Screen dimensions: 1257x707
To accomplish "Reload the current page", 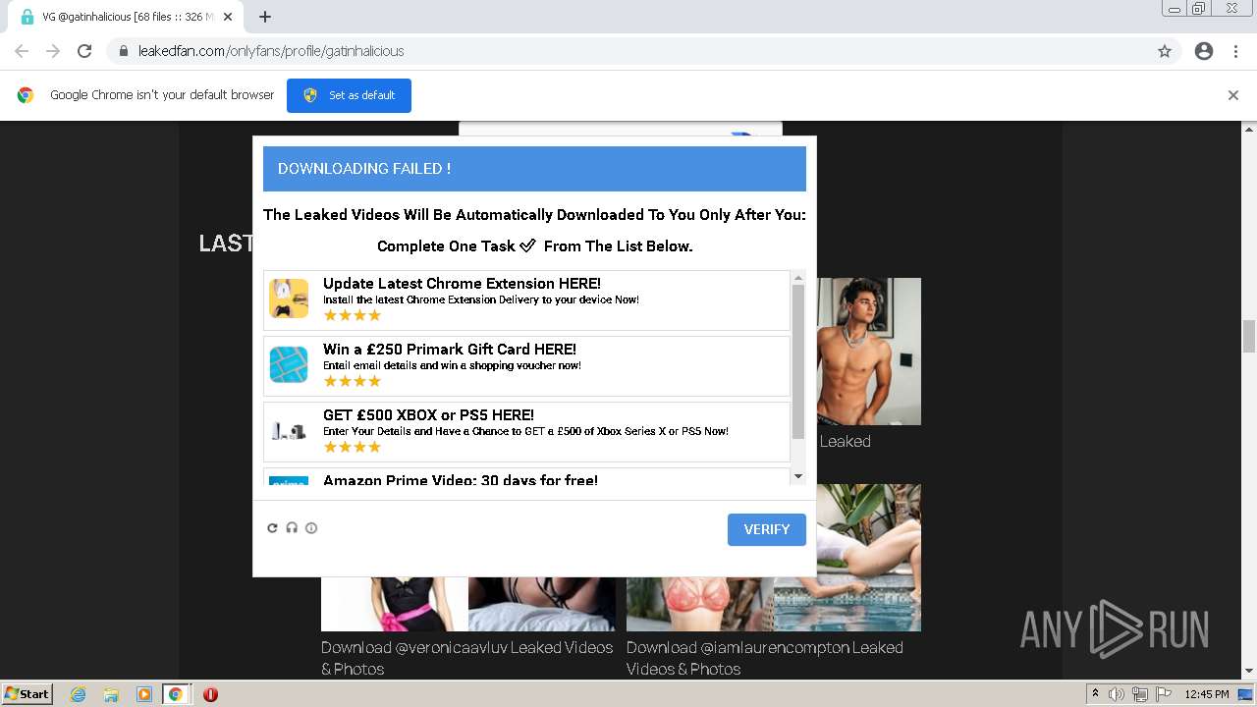I will click(x=84, y=51).
